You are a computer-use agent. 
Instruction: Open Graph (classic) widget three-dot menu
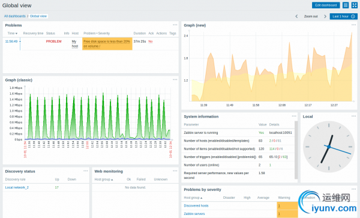[175, 80]
